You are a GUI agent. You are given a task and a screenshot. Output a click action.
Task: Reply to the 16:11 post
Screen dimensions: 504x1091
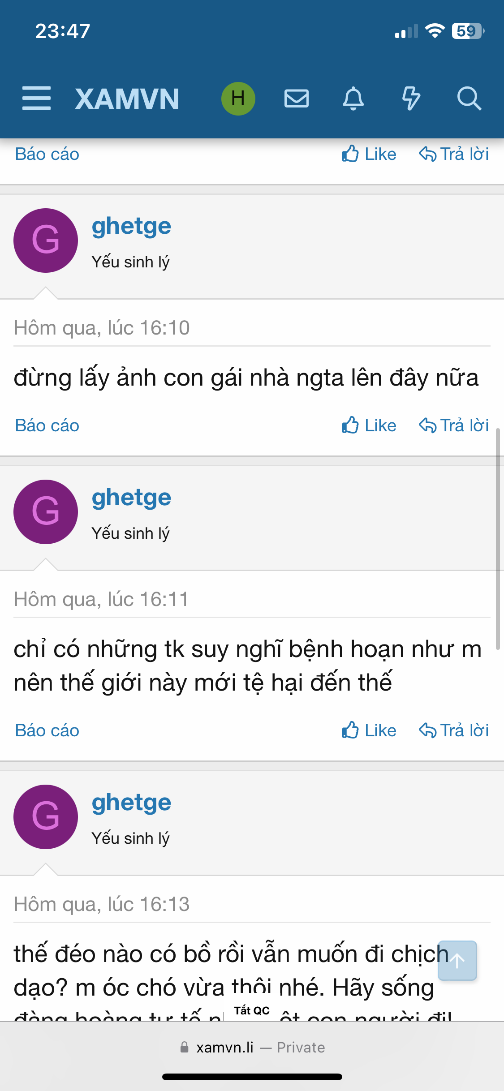453,730
